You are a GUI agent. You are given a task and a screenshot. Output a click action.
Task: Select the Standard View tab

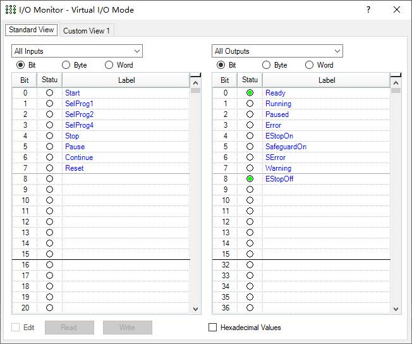tap(32, 30)
